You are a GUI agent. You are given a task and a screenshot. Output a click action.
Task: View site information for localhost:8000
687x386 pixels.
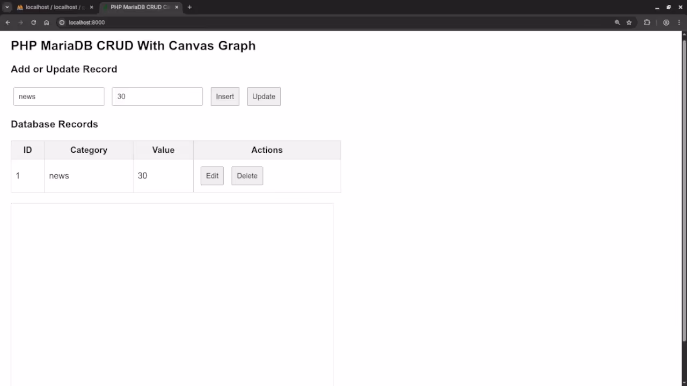[x=62, y=23]
